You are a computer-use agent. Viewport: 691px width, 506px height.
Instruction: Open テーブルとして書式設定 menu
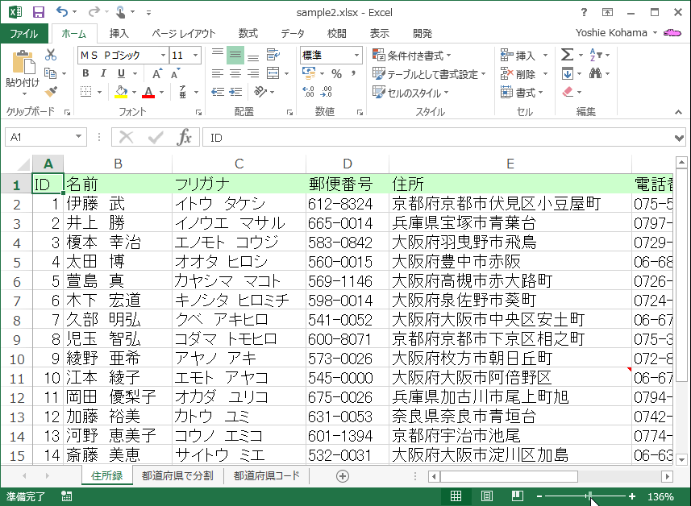(429, 74)
